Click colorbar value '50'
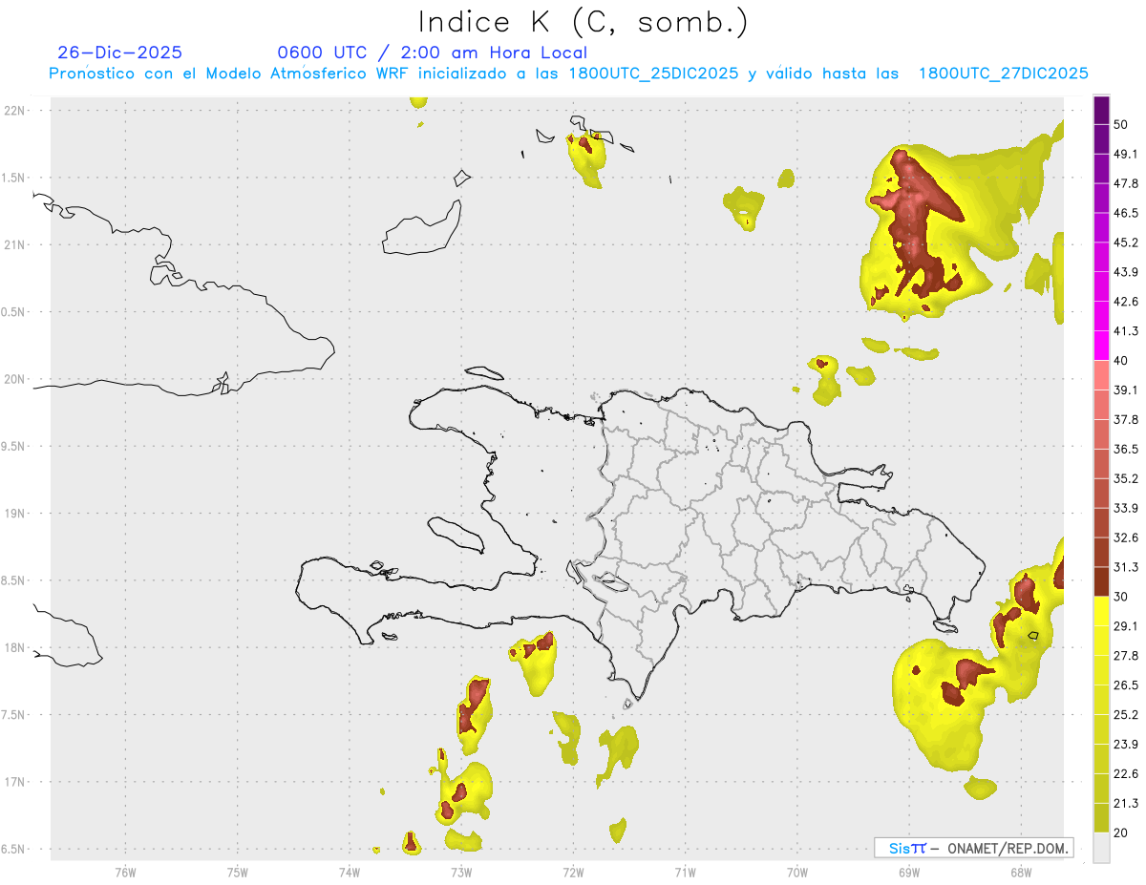The image size is (1146, 885). 1121,124
